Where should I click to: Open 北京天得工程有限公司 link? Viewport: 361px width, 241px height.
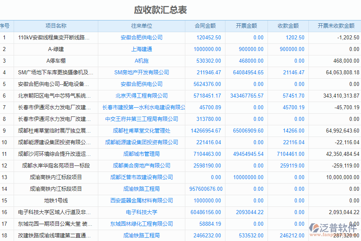[x=144, y=96]
